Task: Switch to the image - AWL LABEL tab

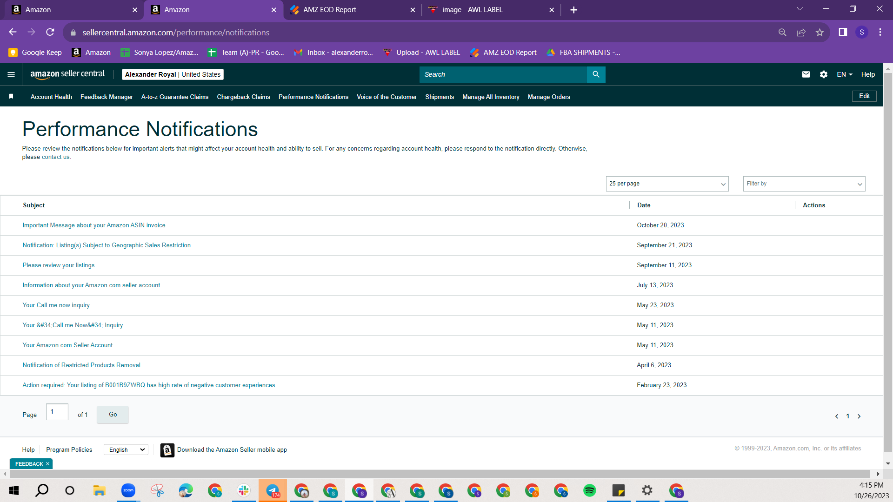Action: tap(491, 10)
